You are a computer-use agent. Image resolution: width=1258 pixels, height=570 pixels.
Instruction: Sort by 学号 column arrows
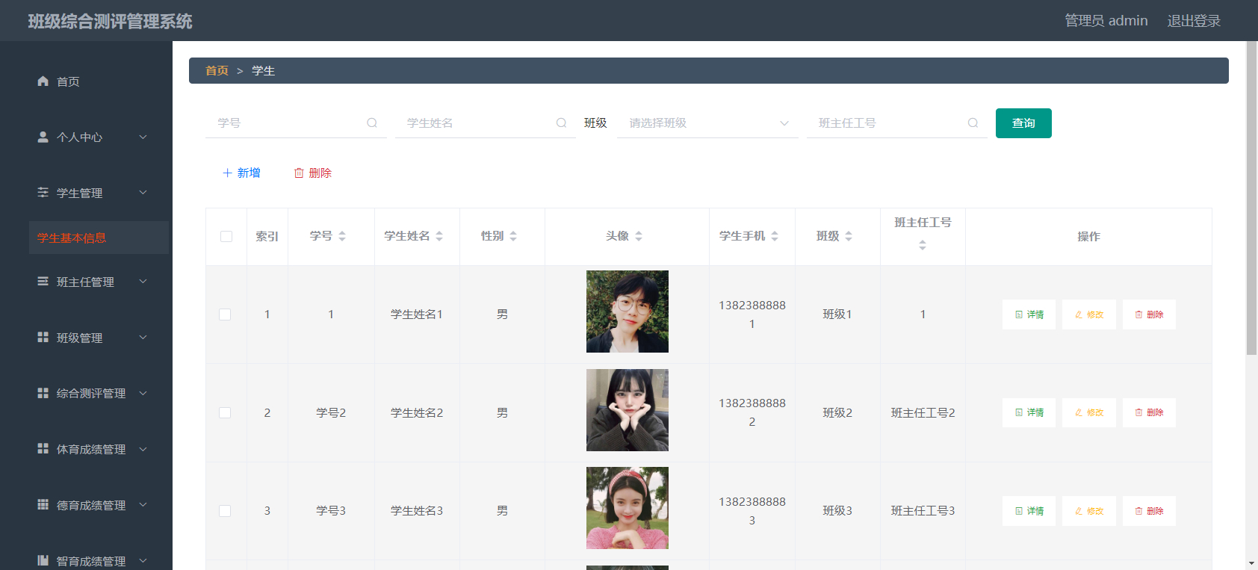[342, 236]
